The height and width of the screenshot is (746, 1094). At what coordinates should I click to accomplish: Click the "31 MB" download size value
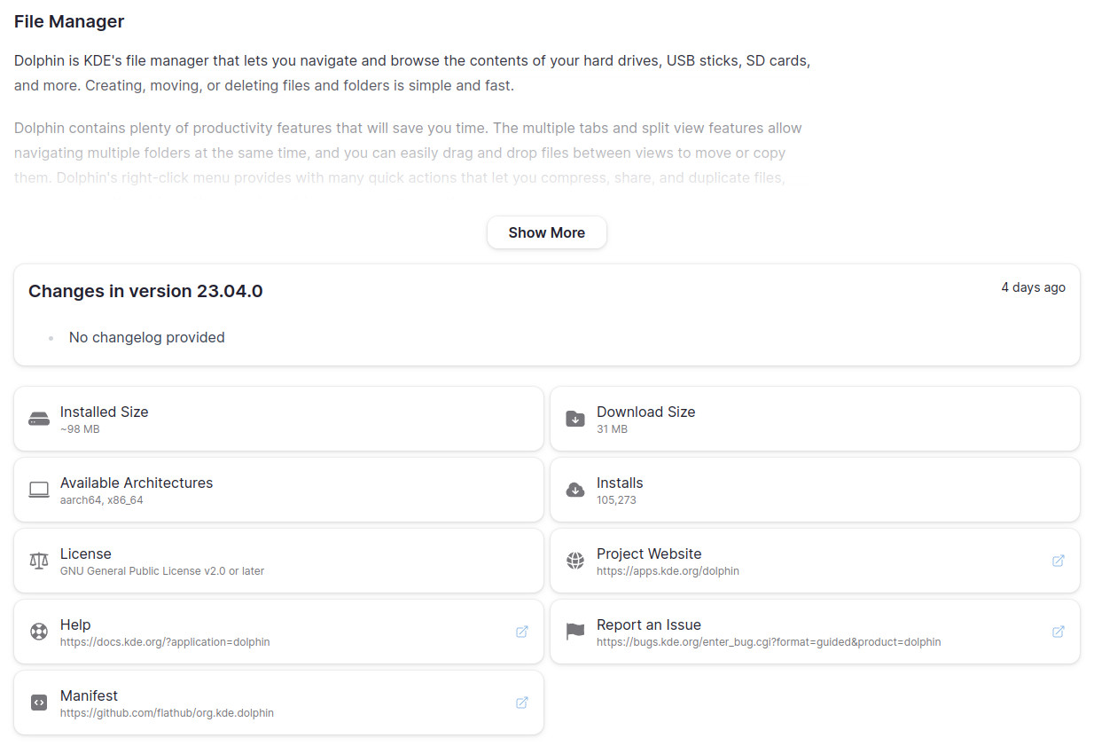click(612, 428)
